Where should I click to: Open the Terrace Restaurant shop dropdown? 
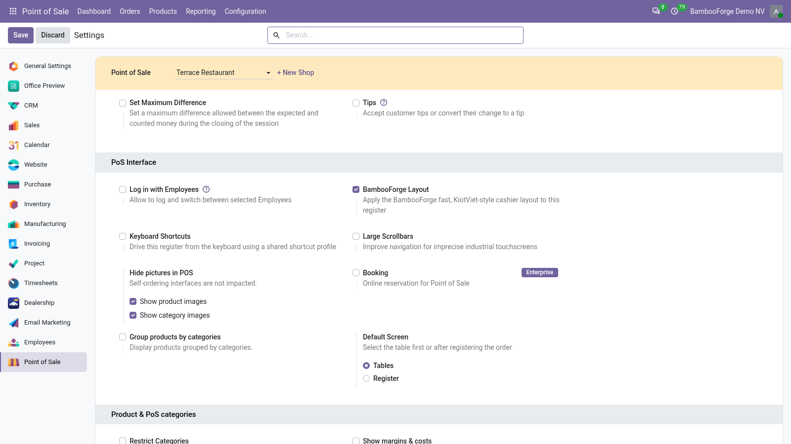click(x=223, y=73)
